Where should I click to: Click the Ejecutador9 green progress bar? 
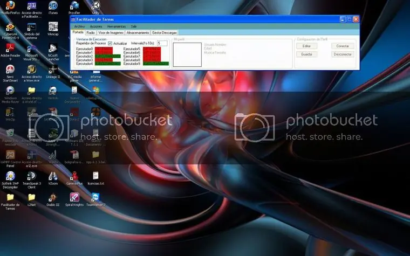[156, 64]
